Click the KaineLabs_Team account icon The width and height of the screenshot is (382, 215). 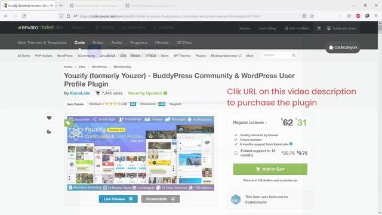coord(329,28)
